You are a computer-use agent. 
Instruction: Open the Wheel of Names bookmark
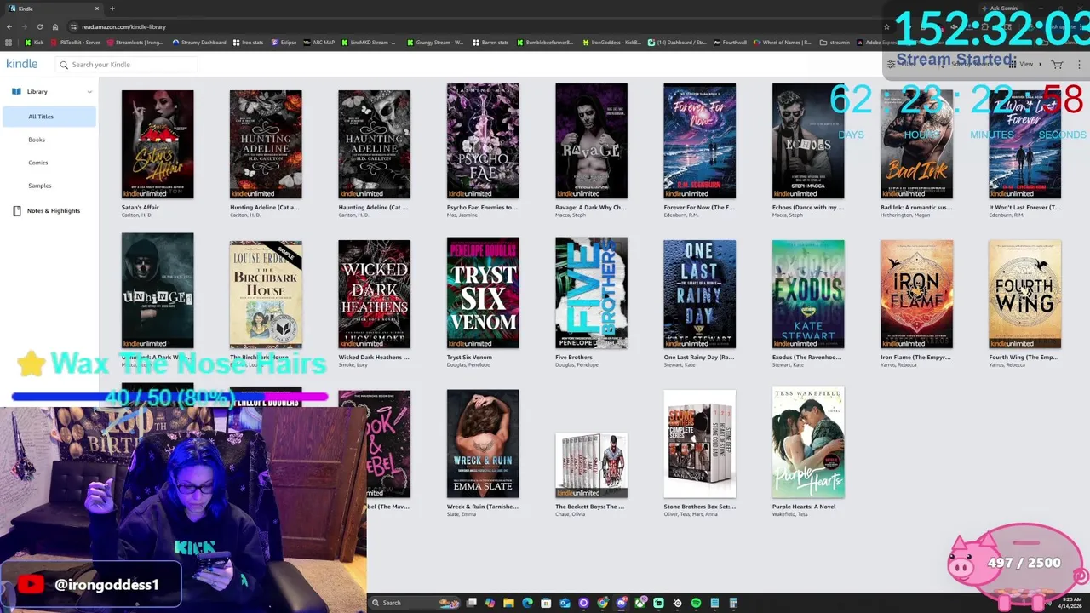[782, 43]
